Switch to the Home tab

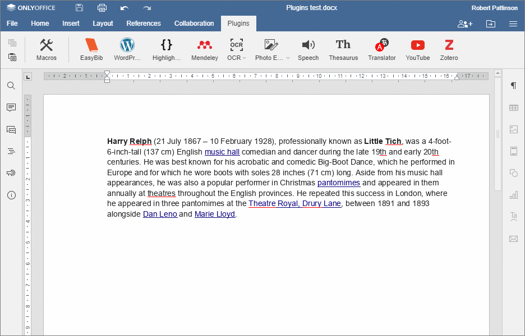pos(40,24)
